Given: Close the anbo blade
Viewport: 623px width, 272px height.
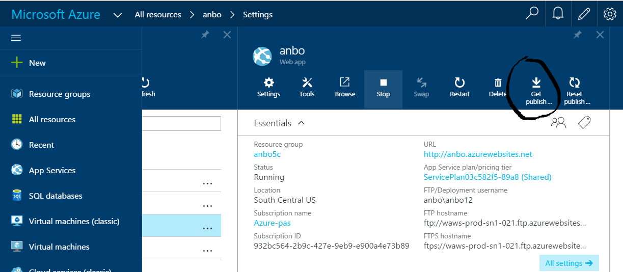Looking at the screenshot, I should 600,35.
